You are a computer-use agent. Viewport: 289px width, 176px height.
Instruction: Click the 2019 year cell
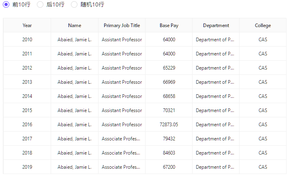tap(27, 167)
